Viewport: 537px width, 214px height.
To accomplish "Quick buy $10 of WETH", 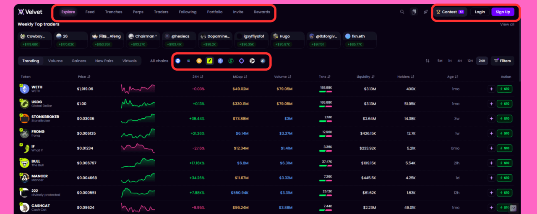I will pos(505,89).
